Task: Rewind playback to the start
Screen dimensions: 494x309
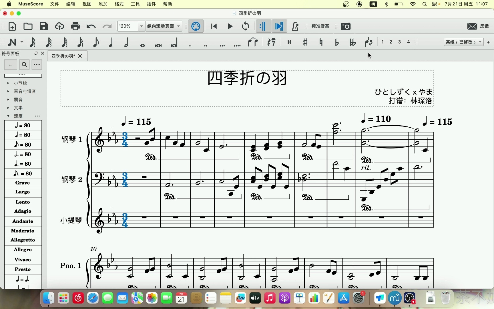Action: pos(214,26)
